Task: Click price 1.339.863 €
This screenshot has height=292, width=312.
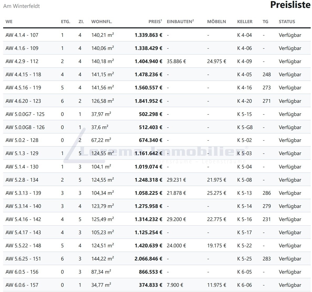Action: coord(149,35)
